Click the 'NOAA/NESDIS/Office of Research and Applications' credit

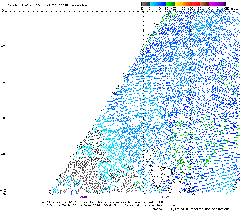click(191, 209)
